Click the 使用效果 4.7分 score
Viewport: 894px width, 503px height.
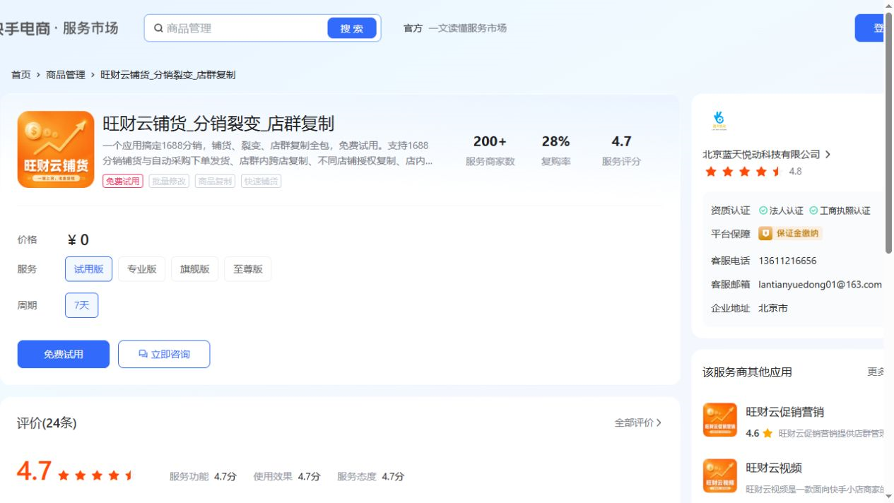(287, 476)
